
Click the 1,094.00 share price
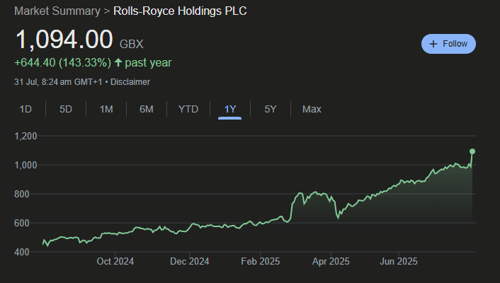pyautogui.click(x=64, y=38)
